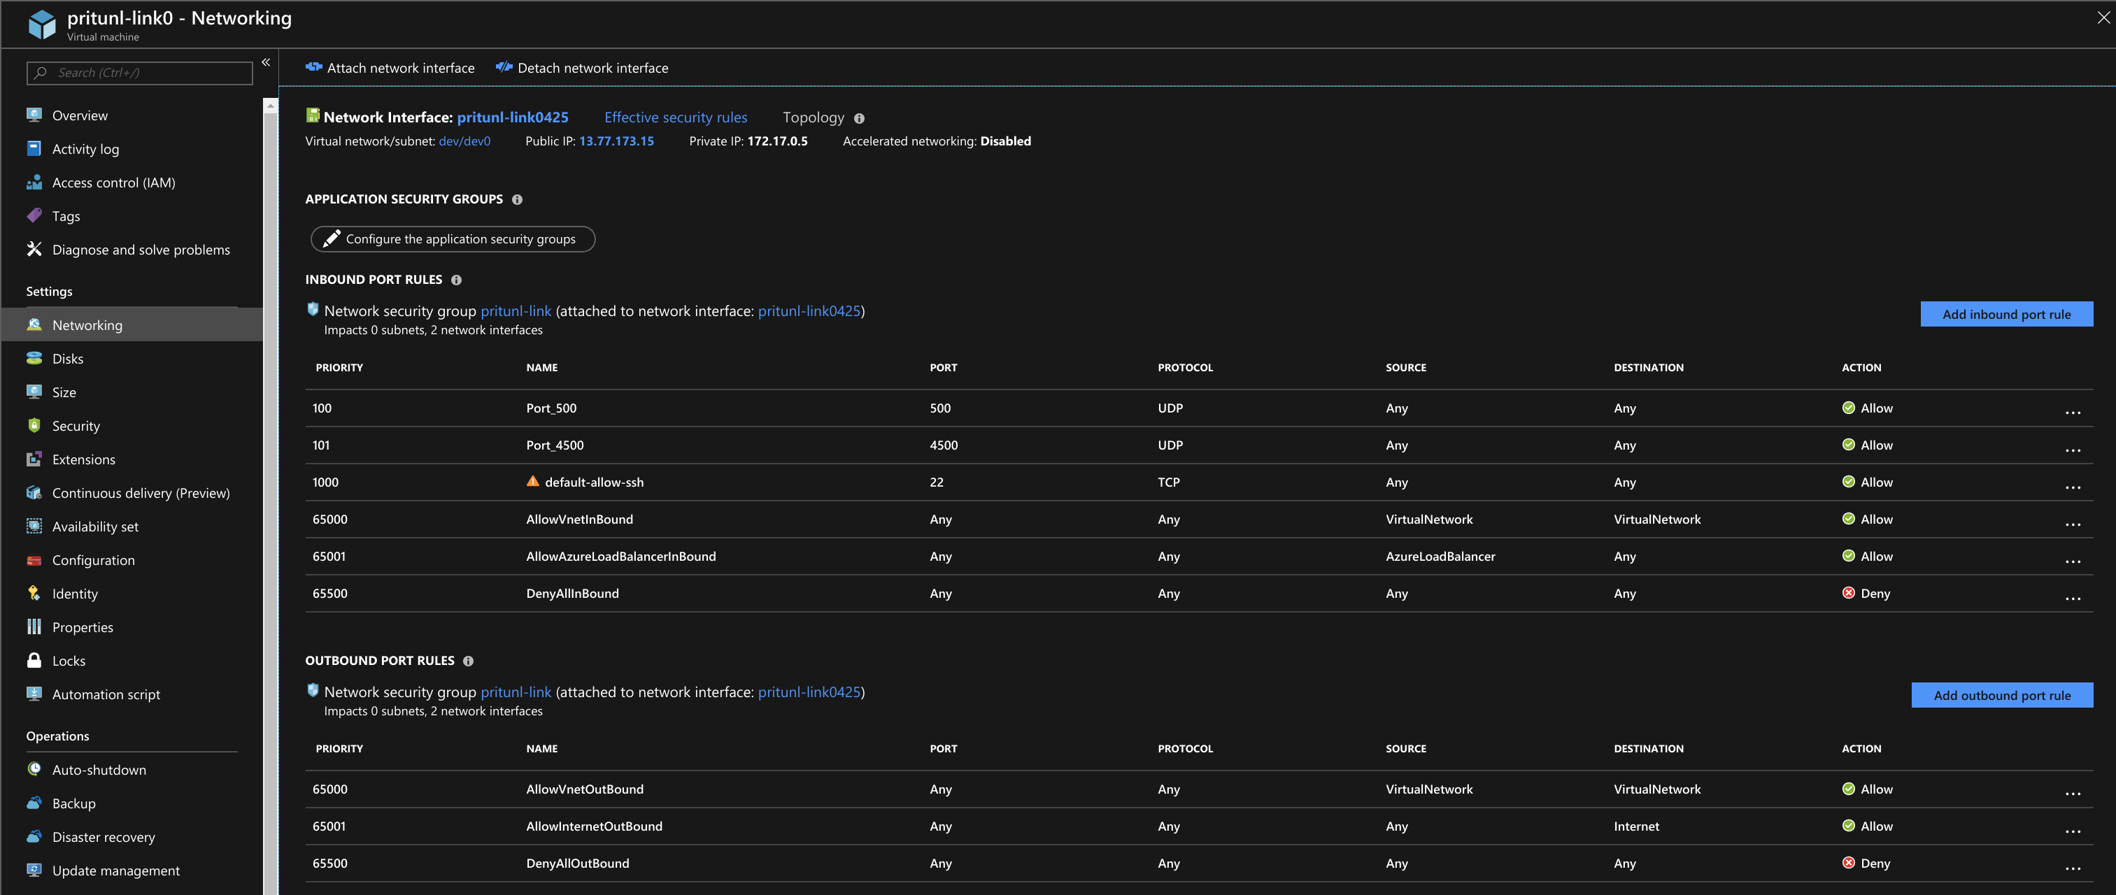Viewport: 2116px width, 895px height.
Task: Open Activity log in sidebar
Action: [x=85, y=149]
